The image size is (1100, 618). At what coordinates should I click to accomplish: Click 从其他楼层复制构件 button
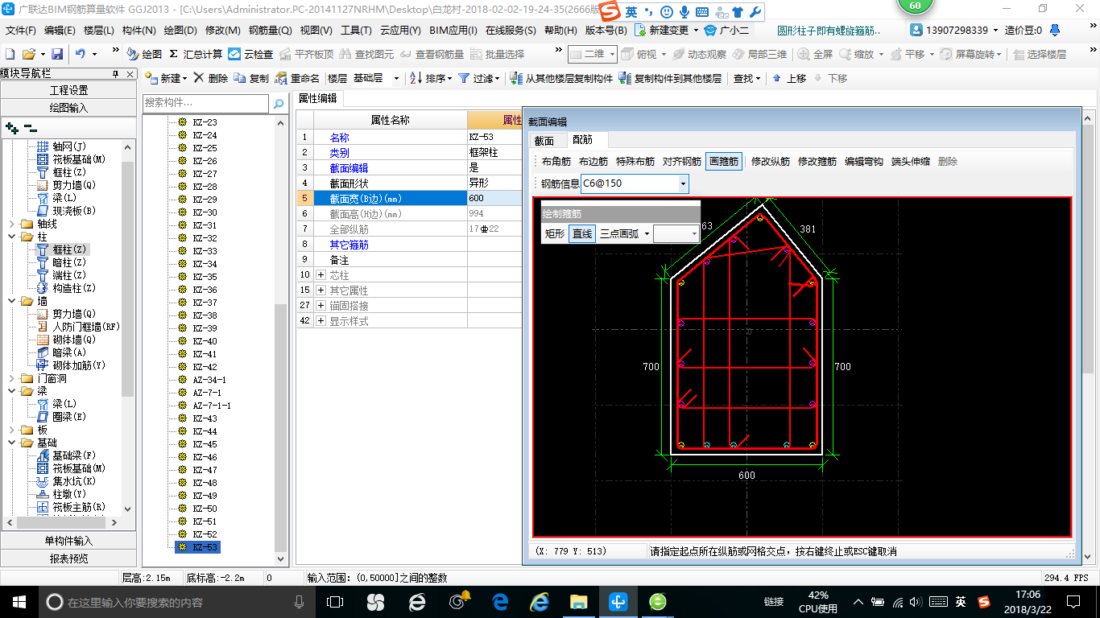coord(561,78)
